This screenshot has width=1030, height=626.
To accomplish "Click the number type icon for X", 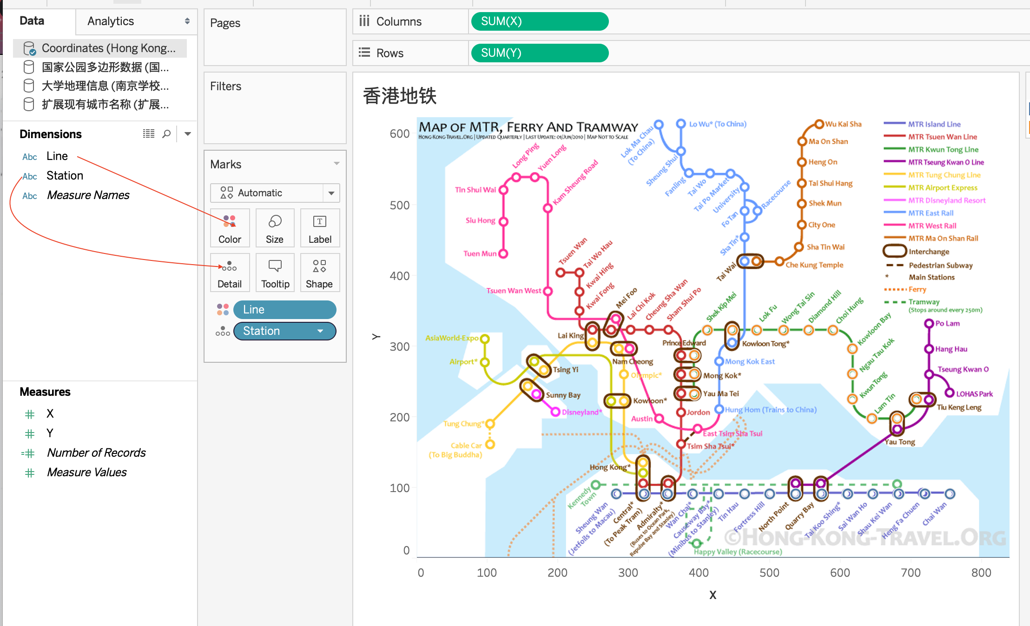I will tap(30, 414).
